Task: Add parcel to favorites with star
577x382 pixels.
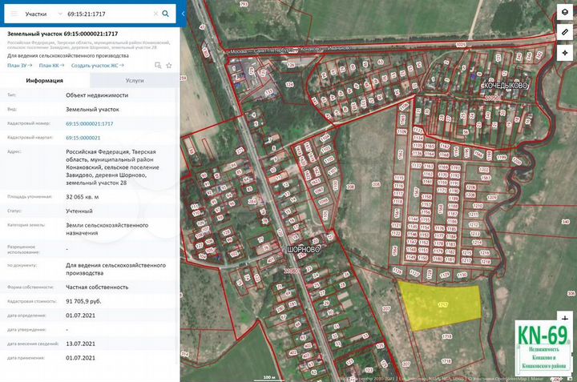Action: [x=169, y=66]
